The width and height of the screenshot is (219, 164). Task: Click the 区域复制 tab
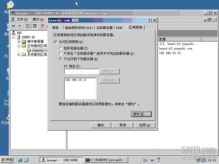[x=136, y=27]
